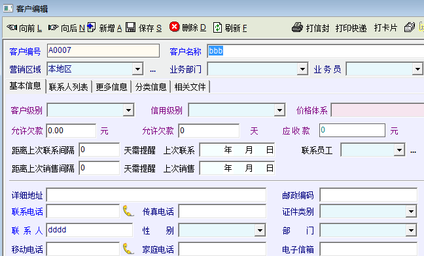Screen dimensions: 424x256
Task: Expand the 客户级别 combo box
Action: tap(128, 110)
